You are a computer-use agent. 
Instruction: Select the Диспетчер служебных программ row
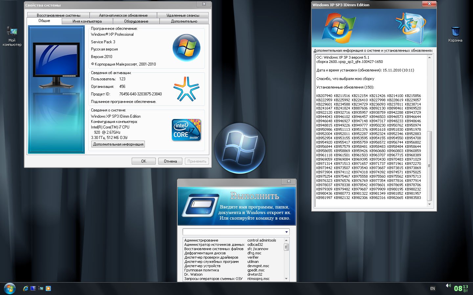pyautogui.click(x=233, y=262)
